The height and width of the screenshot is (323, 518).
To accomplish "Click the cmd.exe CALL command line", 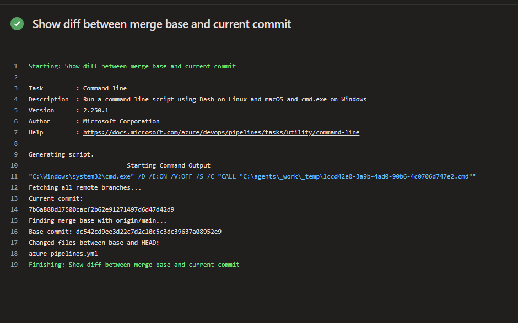I will [x=252, y=176].
